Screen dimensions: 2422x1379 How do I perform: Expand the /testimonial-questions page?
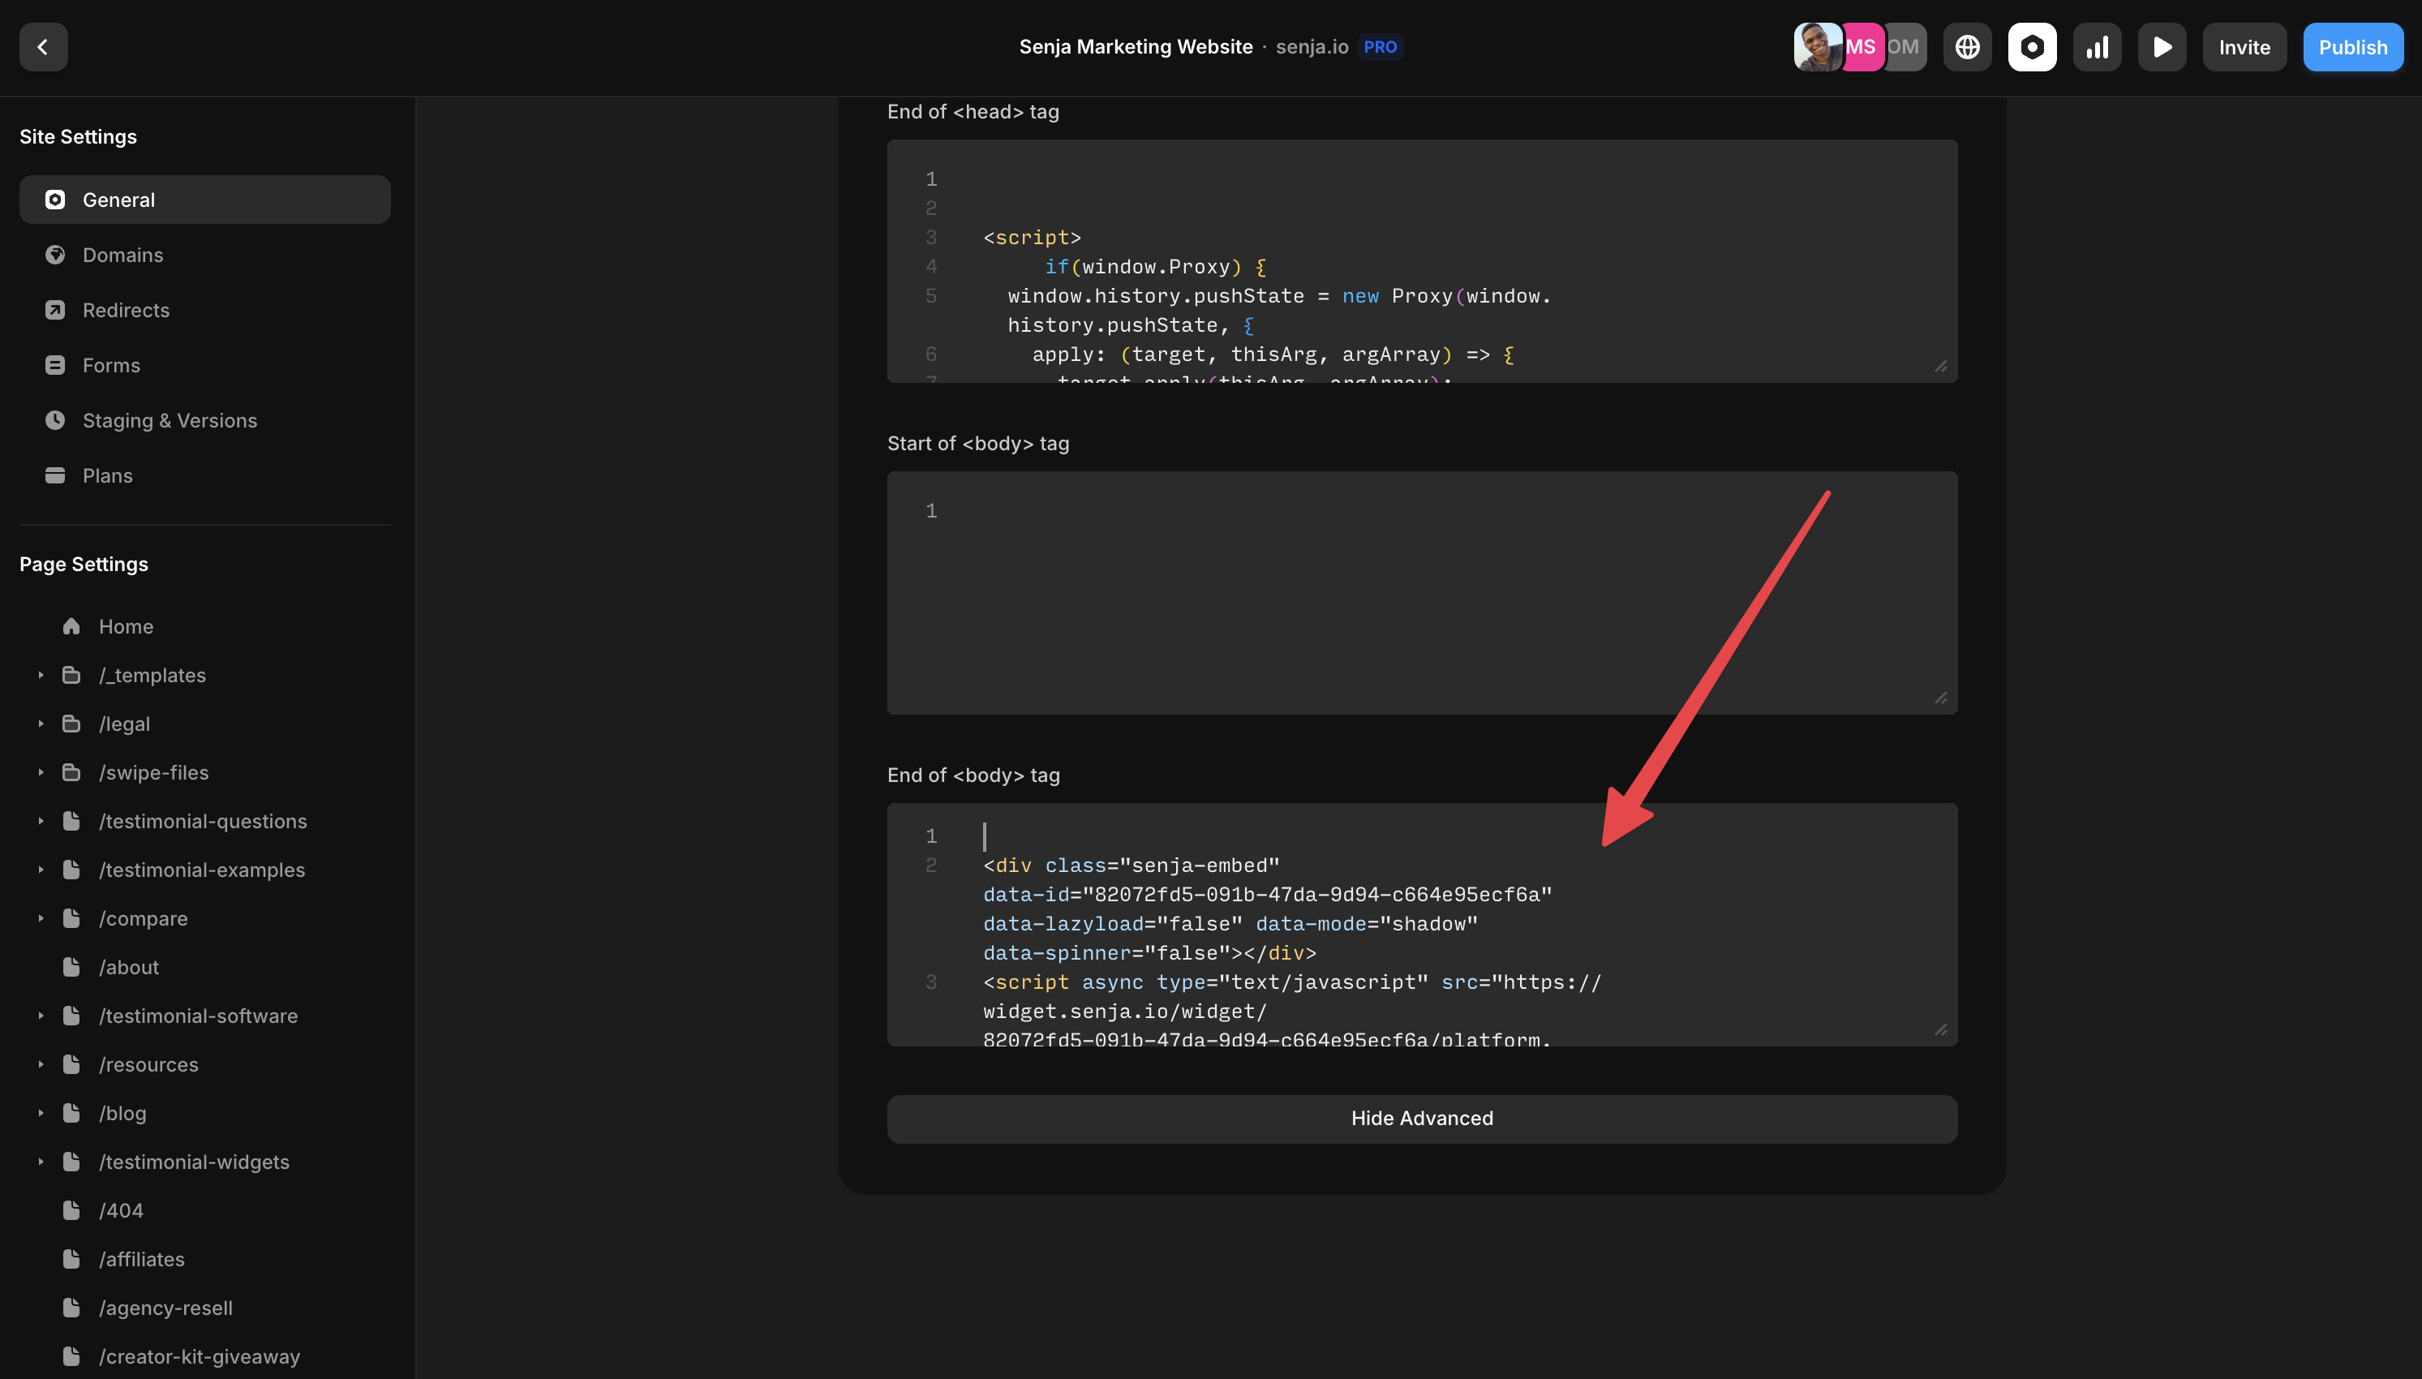click(x=41, y=821)
